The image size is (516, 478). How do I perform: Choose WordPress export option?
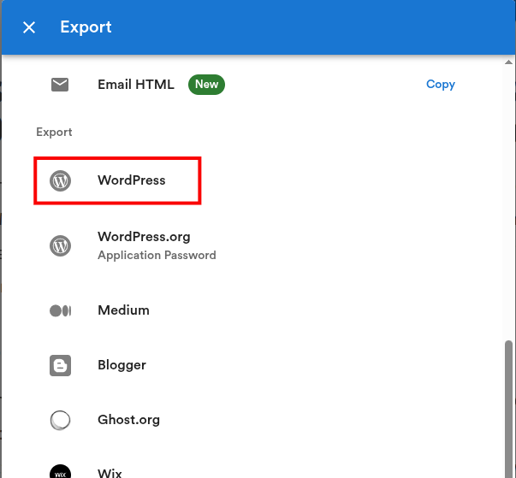pos(131,180)
